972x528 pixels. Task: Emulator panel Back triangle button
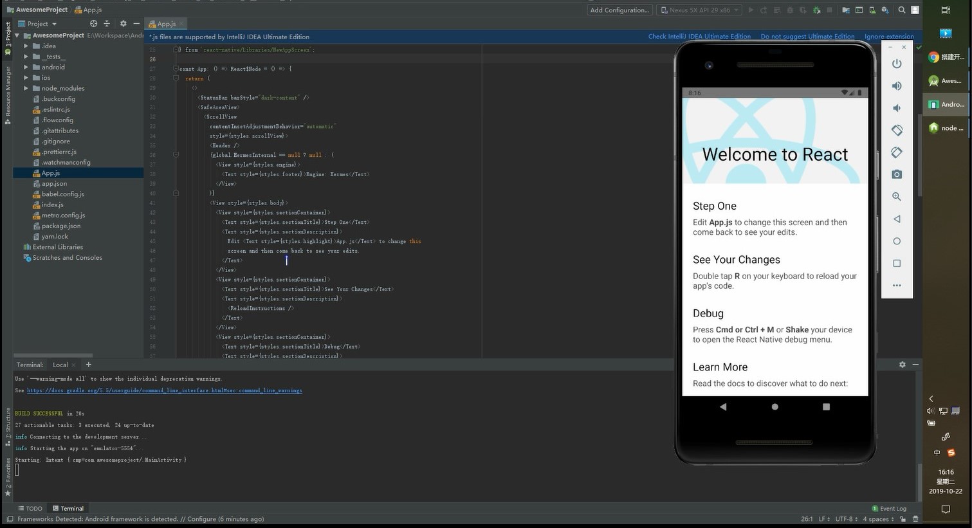[x=897, y=219]
